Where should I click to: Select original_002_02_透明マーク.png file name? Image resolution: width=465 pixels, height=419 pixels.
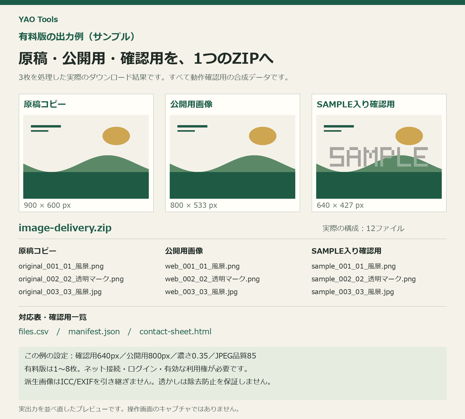[x=71, y=279]
